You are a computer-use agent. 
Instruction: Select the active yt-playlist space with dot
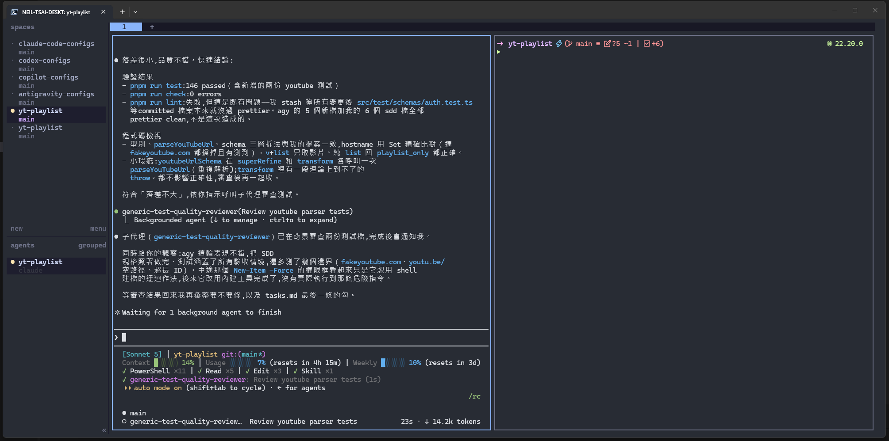tap(56, 115)
